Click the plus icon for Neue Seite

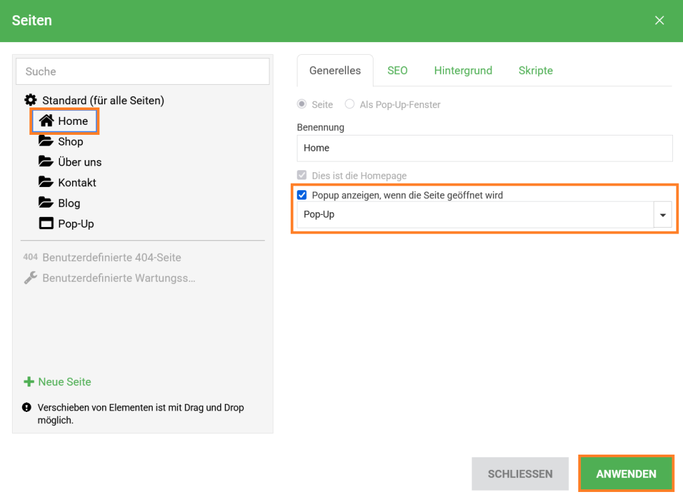click(x=29, y=382)
